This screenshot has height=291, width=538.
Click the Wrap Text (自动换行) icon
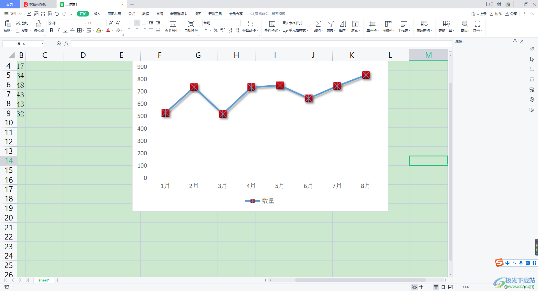click(191, 24)
